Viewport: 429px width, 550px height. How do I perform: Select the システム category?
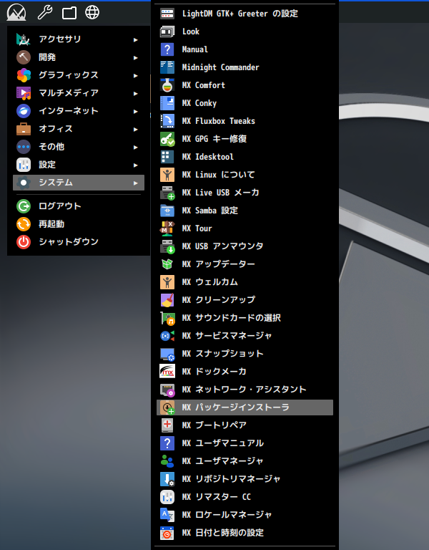point(79,183)
